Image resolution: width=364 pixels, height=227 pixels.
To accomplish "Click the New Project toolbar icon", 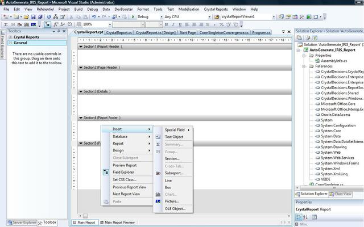I will pos(6,16).
